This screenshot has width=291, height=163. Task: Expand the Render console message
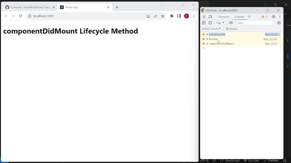pos(207,39)
